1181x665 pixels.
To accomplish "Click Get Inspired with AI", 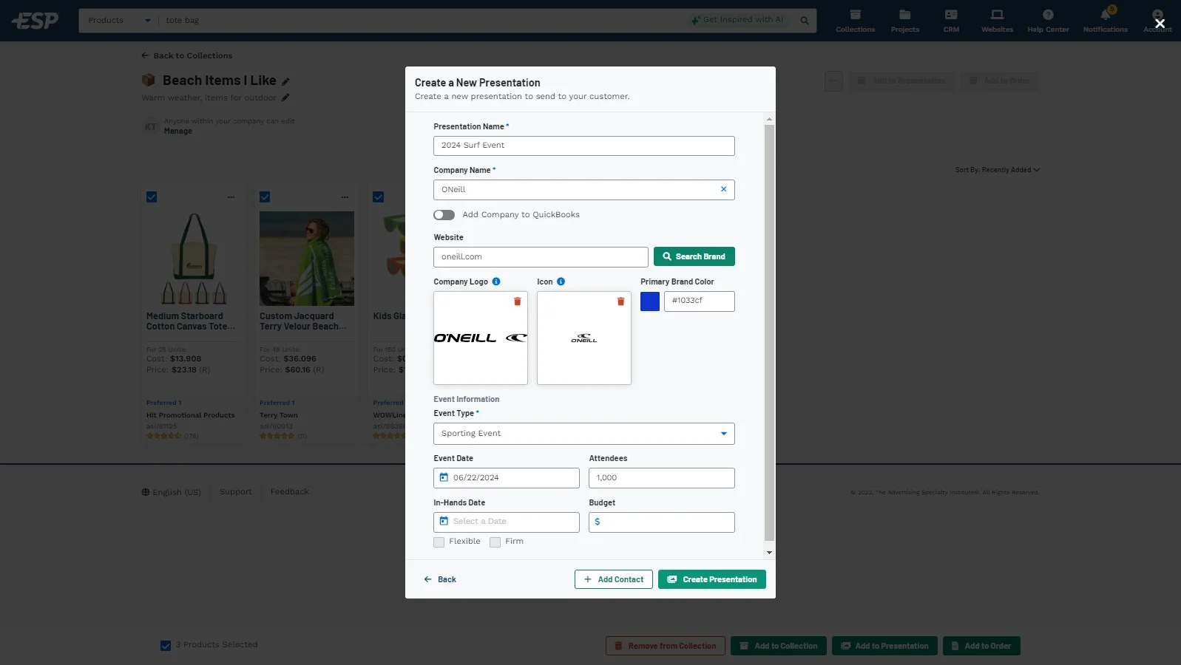I will coord(737,20).
